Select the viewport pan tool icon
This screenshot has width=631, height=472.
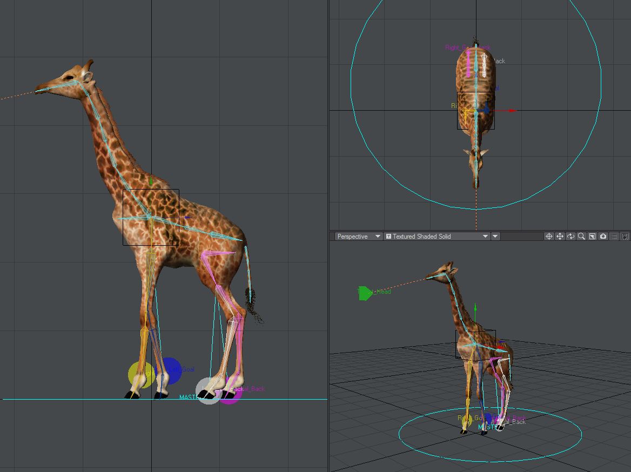pos(560,236)
